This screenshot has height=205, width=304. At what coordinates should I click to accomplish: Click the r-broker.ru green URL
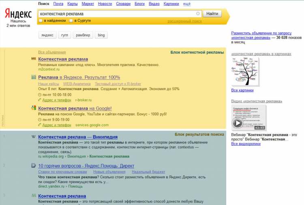pos(83,100)
